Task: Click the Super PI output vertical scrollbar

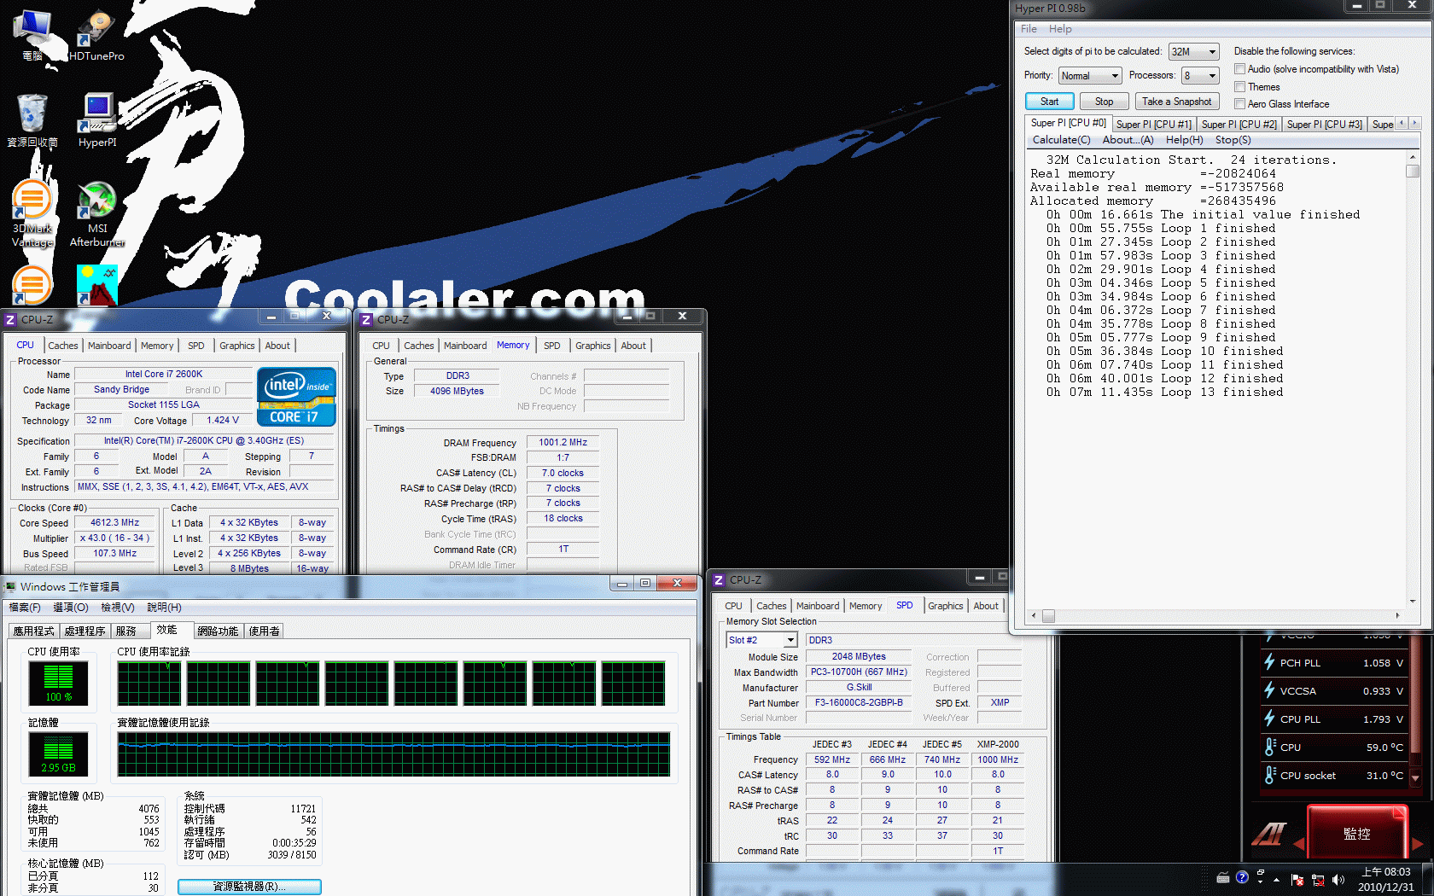Action: tap(1413, 380)
